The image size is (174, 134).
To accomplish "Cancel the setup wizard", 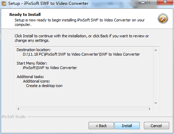I will [x=156, y=126].
